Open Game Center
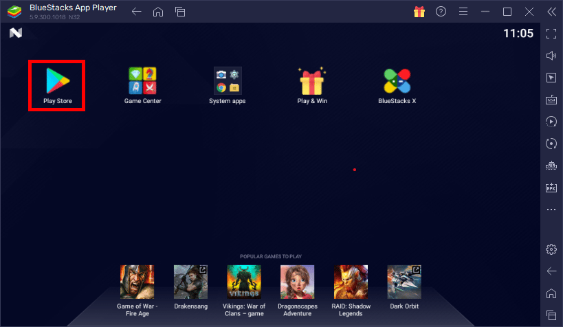The width and height of the screenshot is (563, 327). click(142, 85)
